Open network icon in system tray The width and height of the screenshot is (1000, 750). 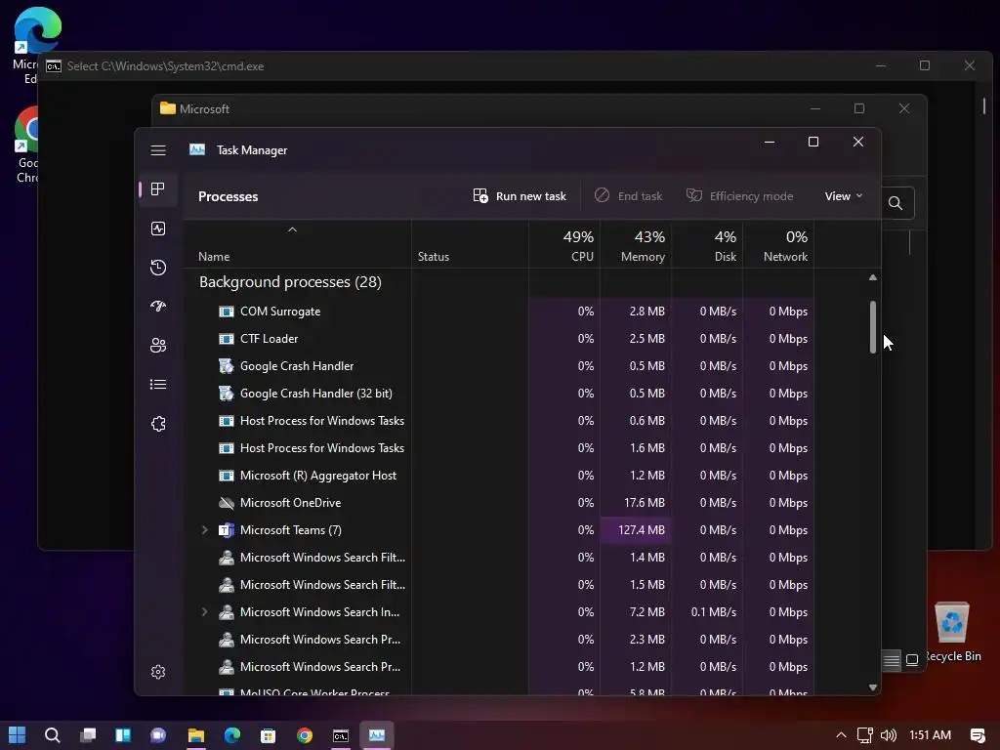[x=865, y=734]
